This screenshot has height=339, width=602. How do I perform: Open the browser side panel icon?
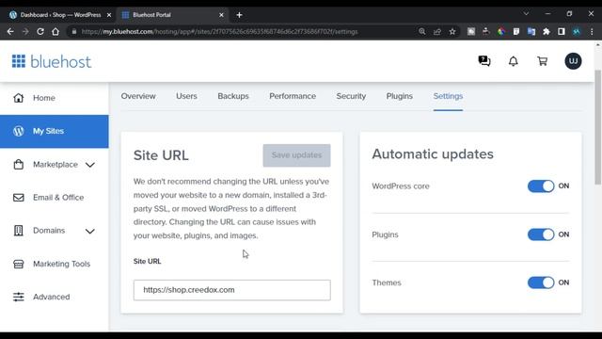[x=562, y=31]
